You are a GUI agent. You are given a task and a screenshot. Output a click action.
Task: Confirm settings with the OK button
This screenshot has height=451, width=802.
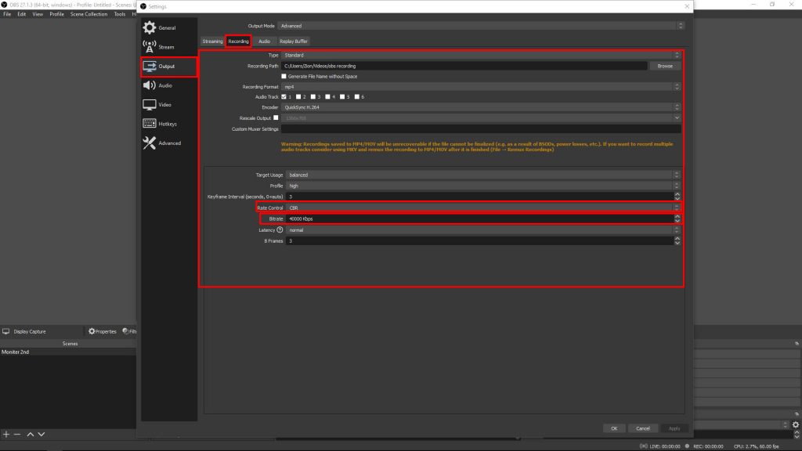pyautogui.click(x=614, y=428)
